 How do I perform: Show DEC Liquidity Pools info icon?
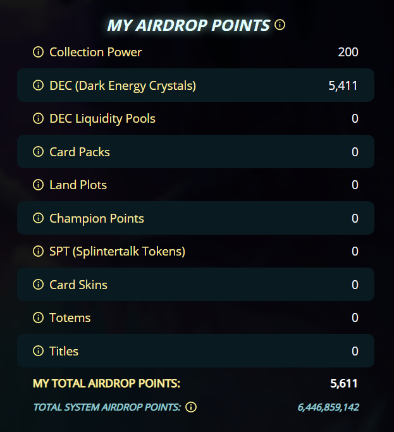38,118
